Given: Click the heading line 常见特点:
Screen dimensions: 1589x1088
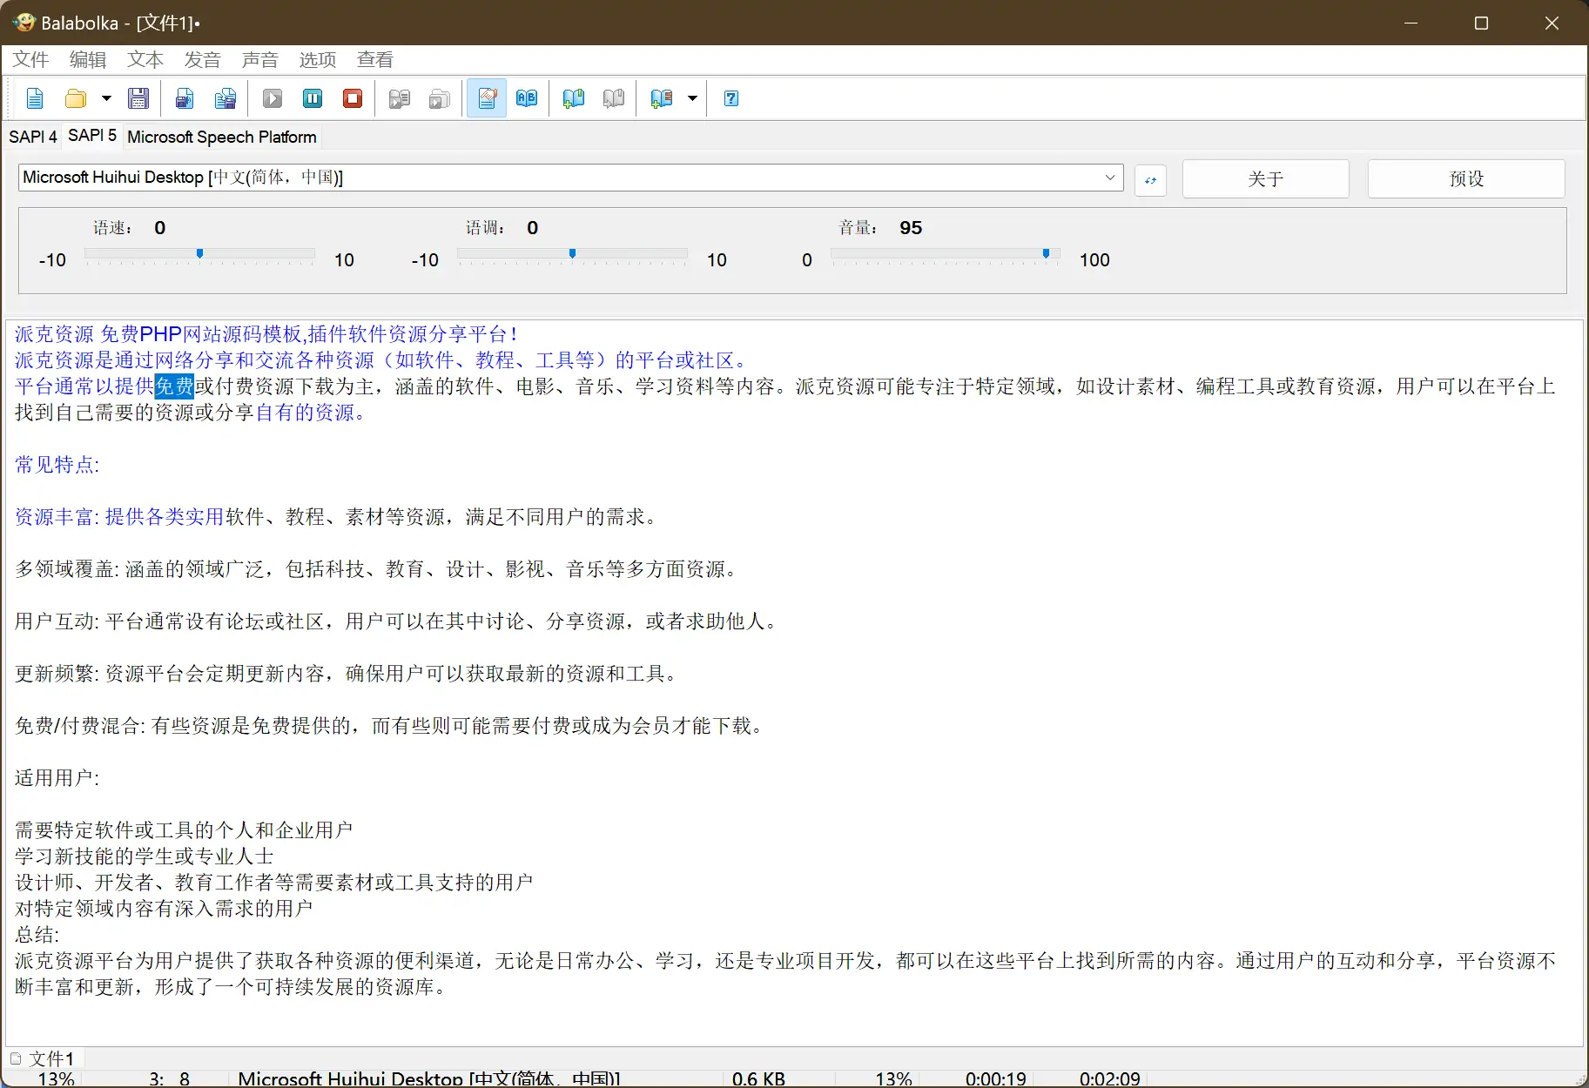Looking at the screenshot, I should click(57, 465).
